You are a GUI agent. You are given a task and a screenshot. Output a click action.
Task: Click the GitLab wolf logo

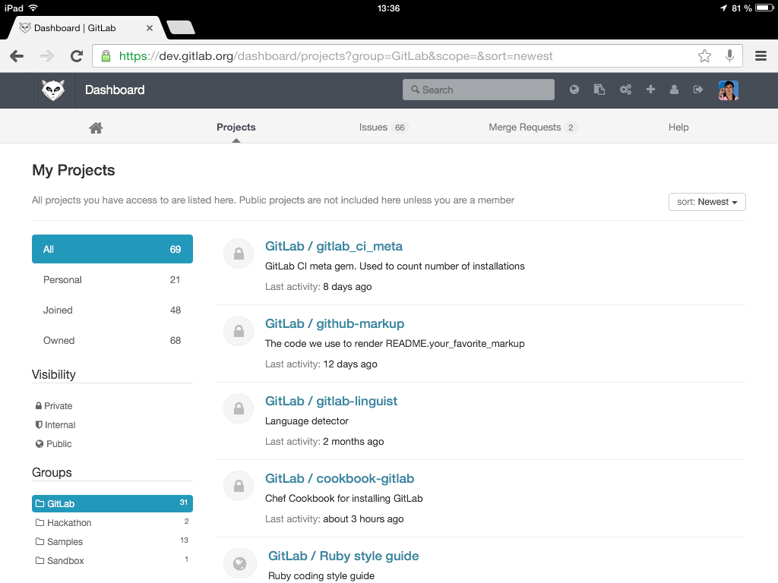click(52, 89)
